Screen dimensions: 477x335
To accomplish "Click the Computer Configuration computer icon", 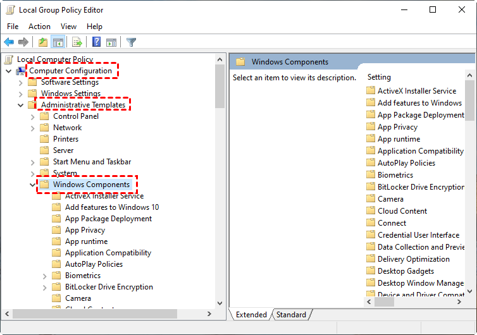I will [x=21, y=71].
